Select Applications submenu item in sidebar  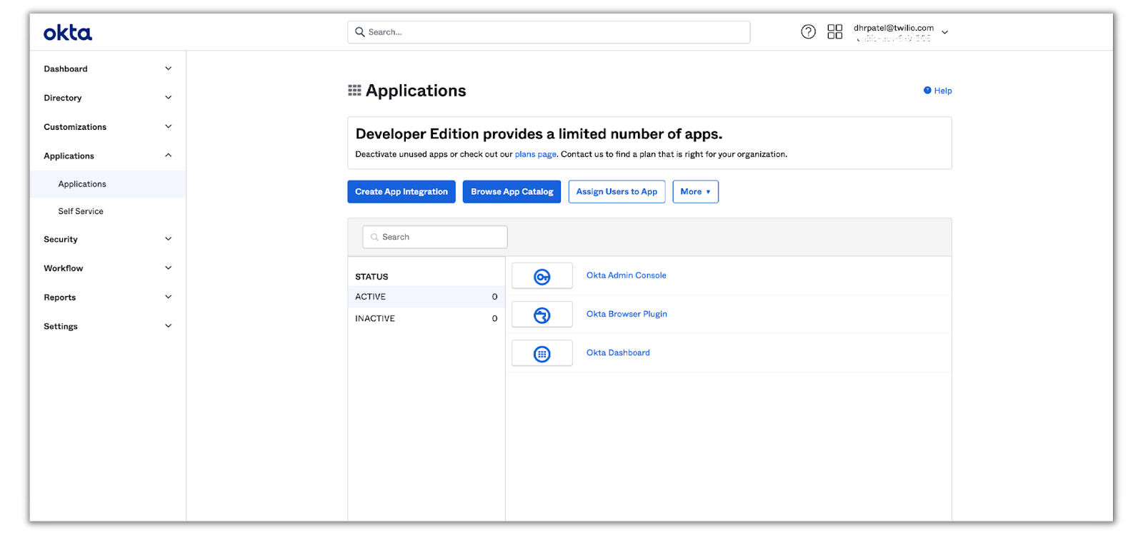point(107,184)
